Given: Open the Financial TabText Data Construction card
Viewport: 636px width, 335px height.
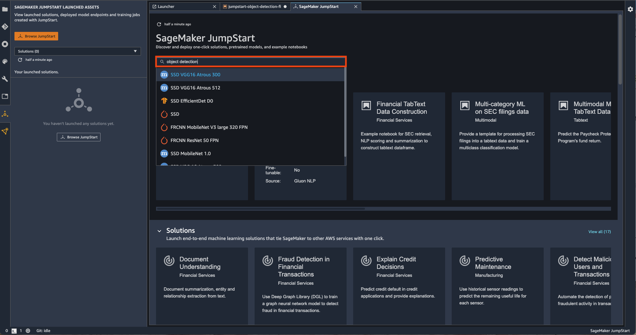Looking at the screenshot, I should tap(399, 146).
